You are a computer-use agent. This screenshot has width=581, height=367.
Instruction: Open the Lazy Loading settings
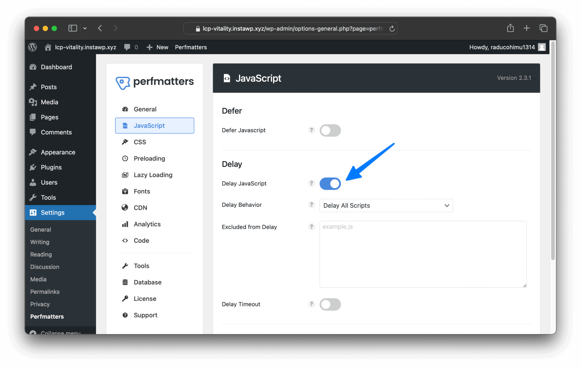tap(153, 175)
